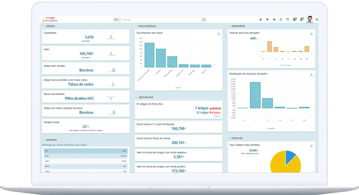Open the search filter list dropdown
Screen dimensions: 359x195
click(x=117, y=19)
